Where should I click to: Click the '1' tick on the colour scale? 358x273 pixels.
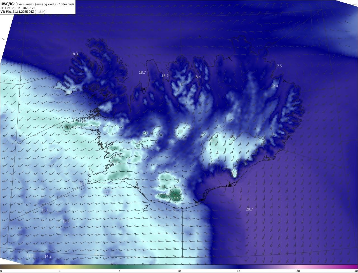[60, 271]
